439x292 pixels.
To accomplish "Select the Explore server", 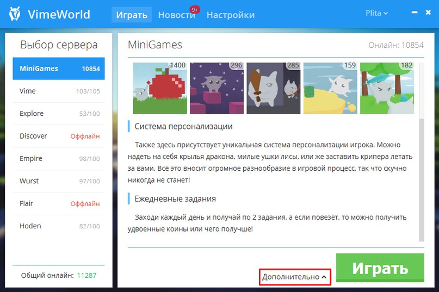I will [x=59, y=114].
